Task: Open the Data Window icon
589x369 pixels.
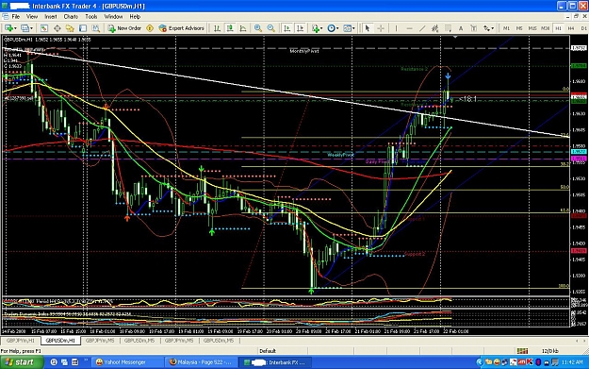Action: pos(57,28)
